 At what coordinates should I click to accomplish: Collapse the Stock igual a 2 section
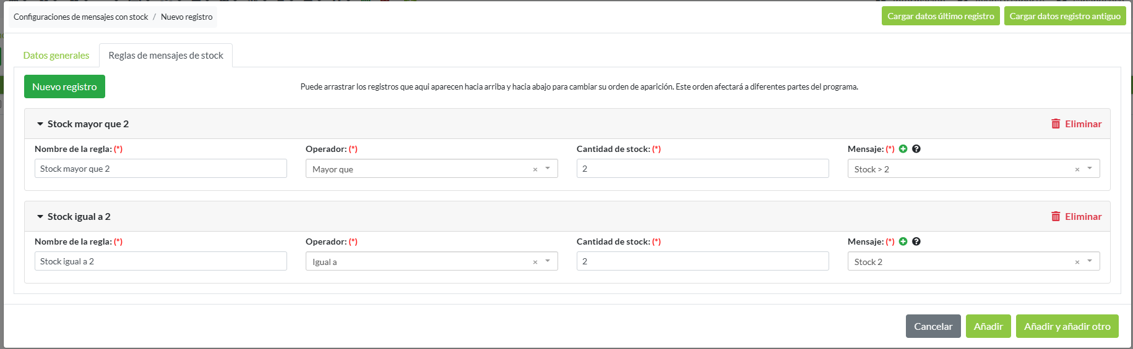(40, 217)
